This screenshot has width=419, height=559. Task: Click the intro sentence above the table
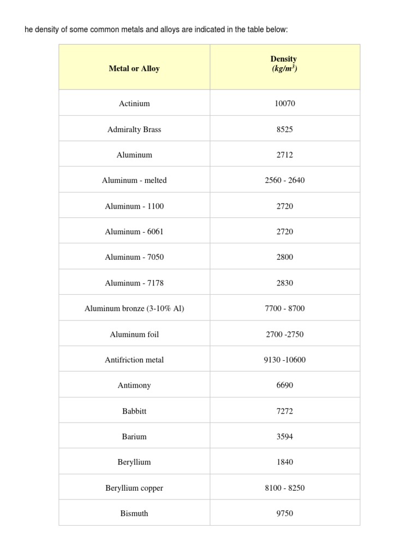point(156,29)
